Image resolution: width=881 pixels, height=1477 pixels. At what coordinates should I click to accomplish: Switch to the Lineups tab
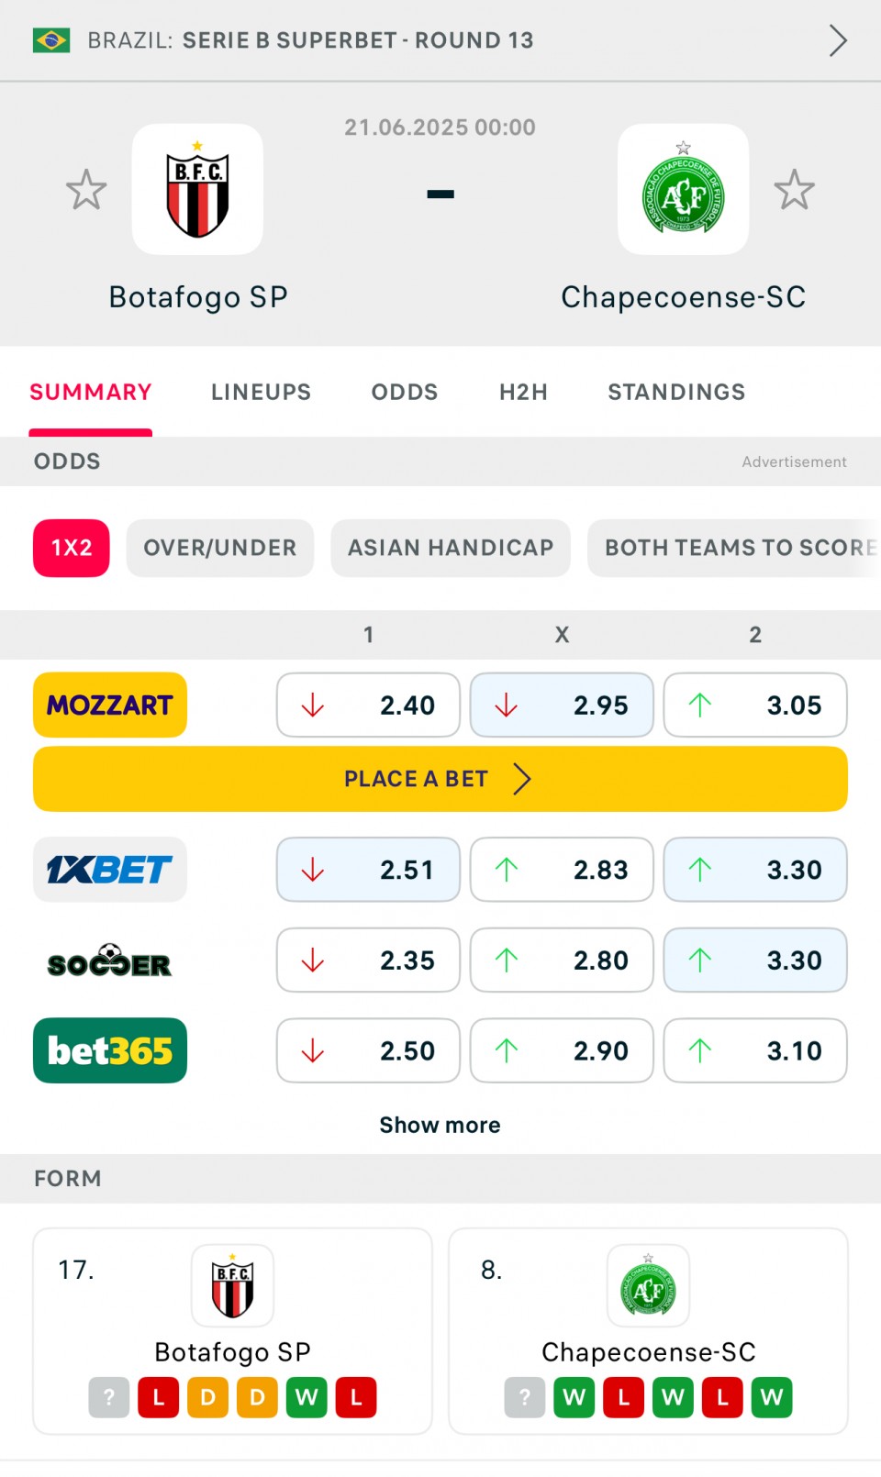261,392
